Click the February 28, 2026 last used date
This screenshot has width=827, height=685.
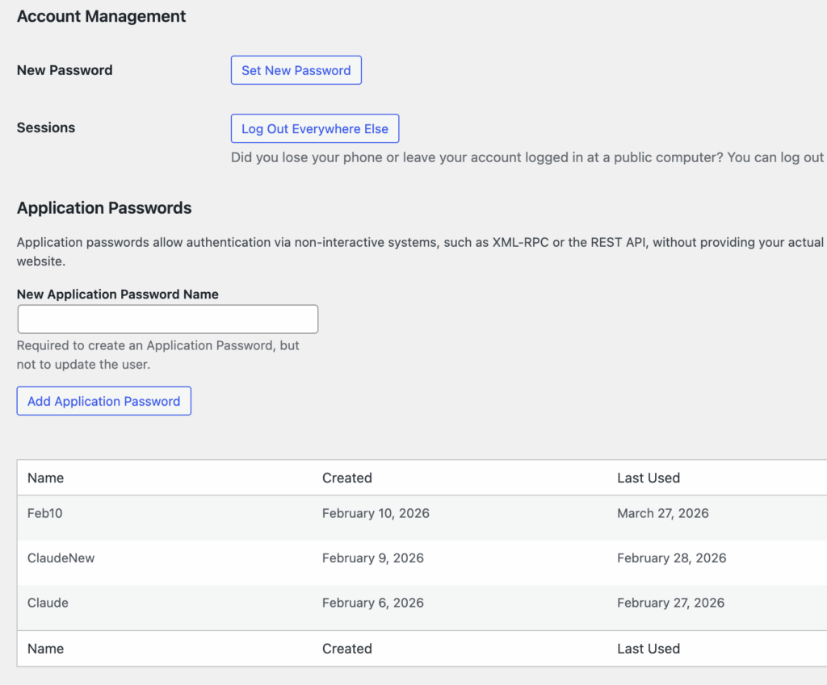pyautogui.click(x=671, y=558)
